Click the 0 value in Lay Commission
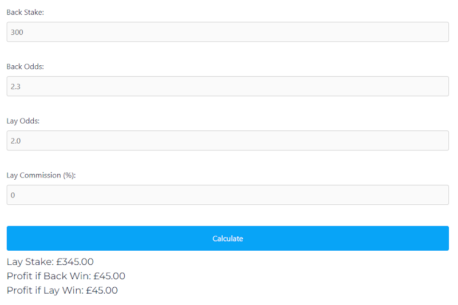This screenshot has width=458, height=305. tap(13, 195)
